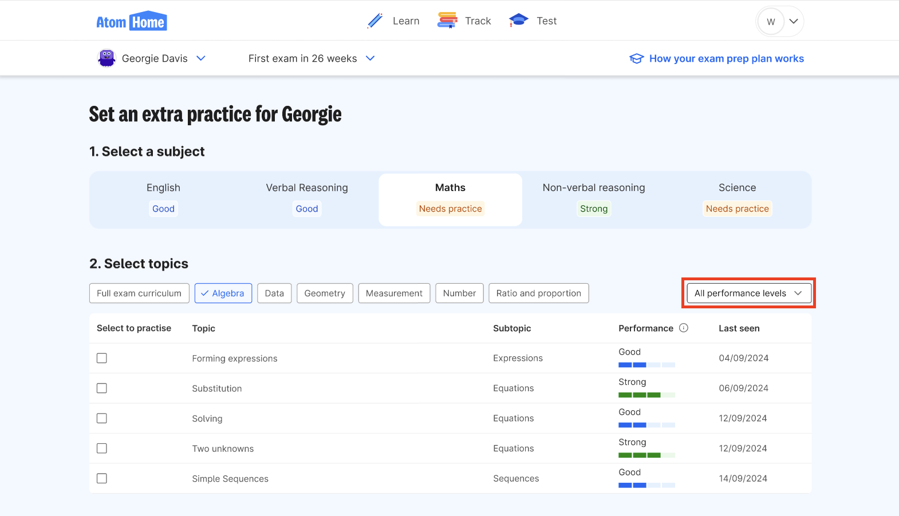Tick the Substitution checkbox
899x516 pixels.
(x=102, y=388)
